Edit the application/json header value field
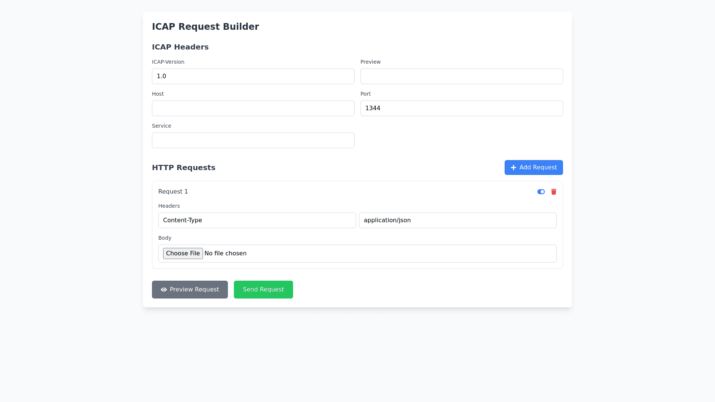This screenshot has height=402, width=715. [x=457, y=220]
